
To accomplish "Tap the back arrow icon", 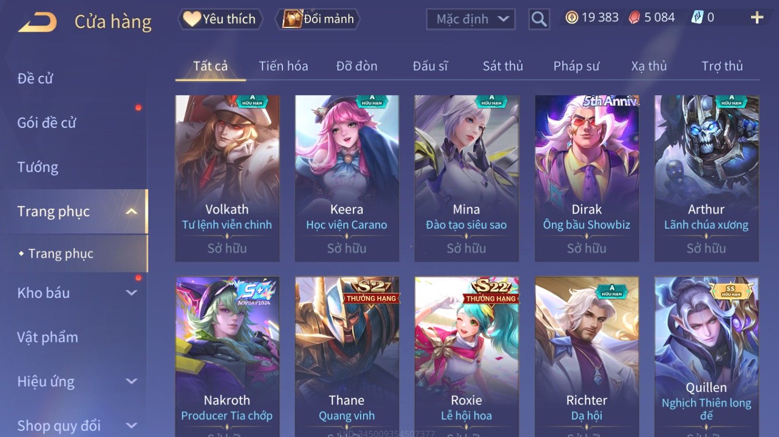I will [37, 22].
